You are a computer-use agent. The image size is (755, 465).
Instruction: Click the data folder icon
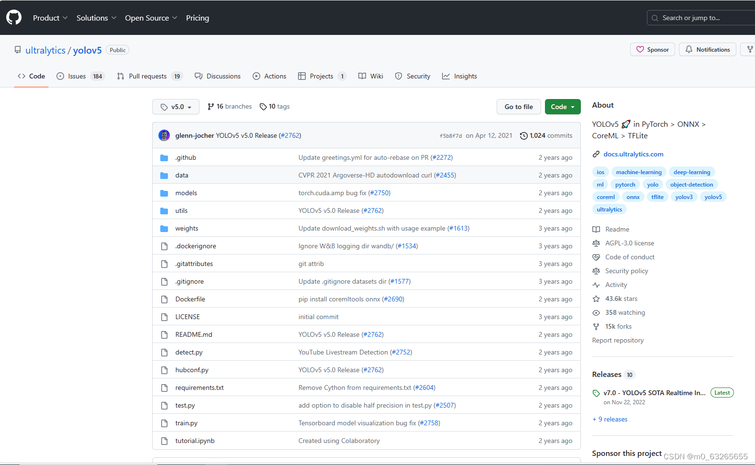[x=164, y=176]
